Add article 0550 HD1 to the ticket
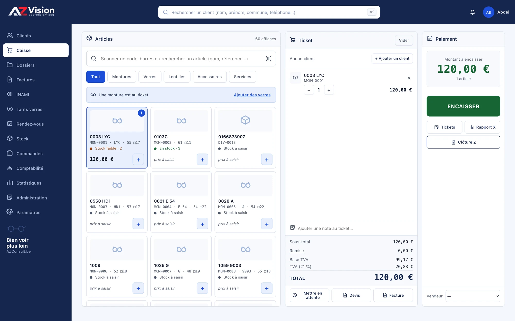This screenshot has height=321, width=515. pyautogui.click(x=138, y=224)
